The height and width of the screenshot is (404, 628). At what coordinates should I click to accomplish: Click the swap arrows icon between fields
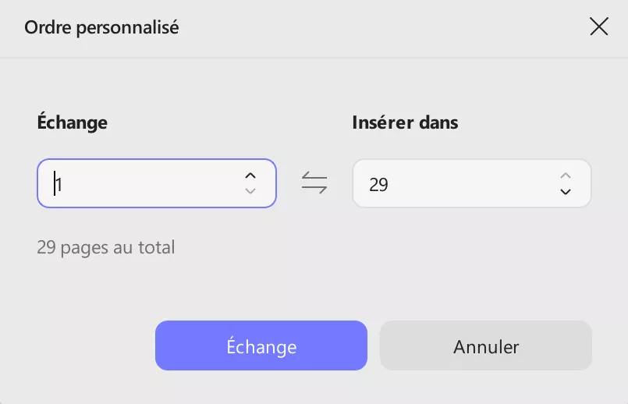[314, 184]
